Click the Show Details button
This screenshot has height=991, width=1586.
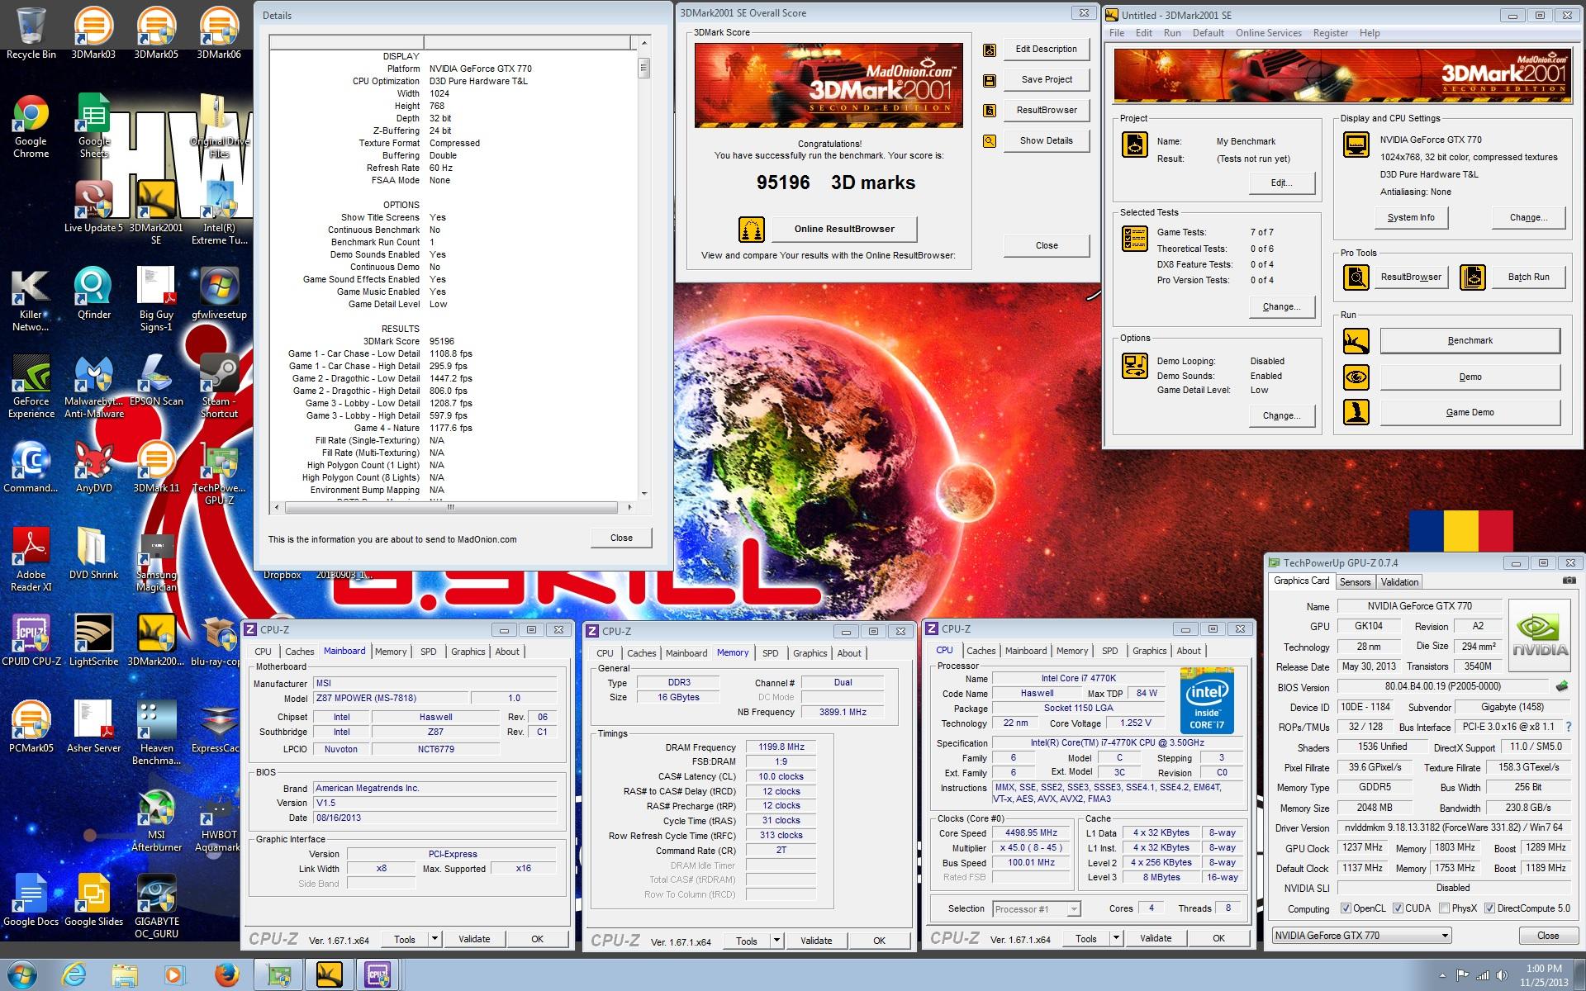1046,140
